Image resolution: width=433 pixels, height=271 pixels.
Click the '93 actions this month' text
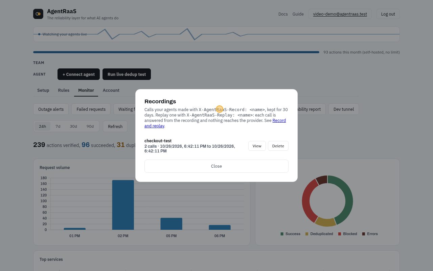click(343, 52)
